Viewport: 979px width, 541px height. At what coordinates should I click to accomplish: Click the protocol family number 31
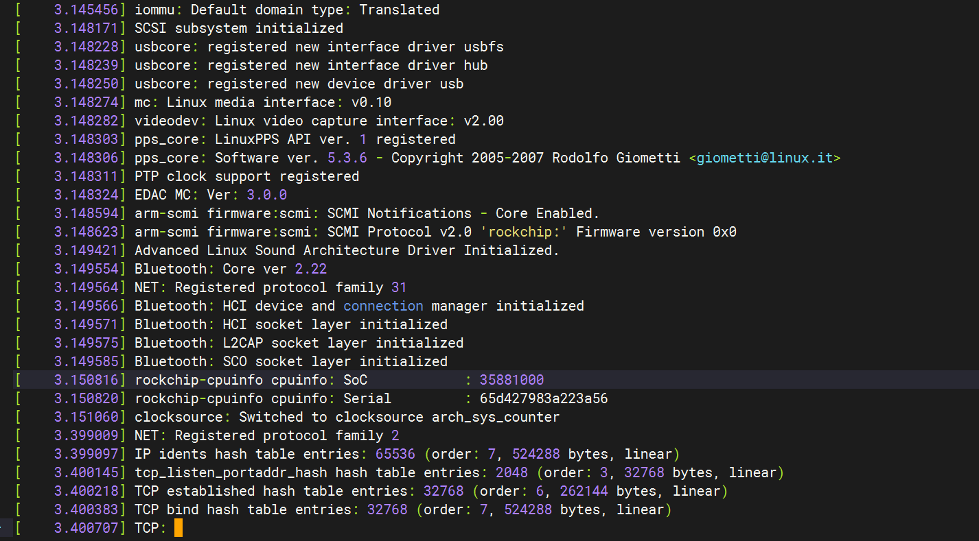[x=399, y=287]
